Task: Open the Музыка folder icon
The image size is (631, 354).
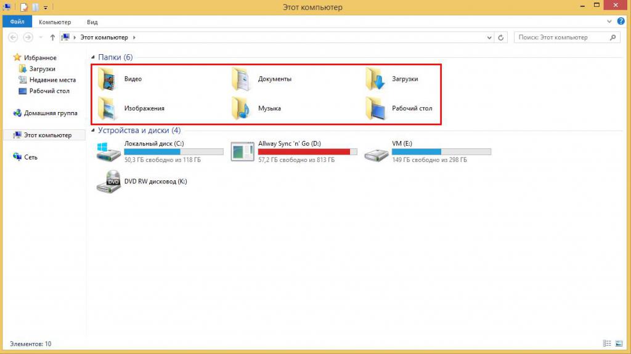Action: point(242,108)
